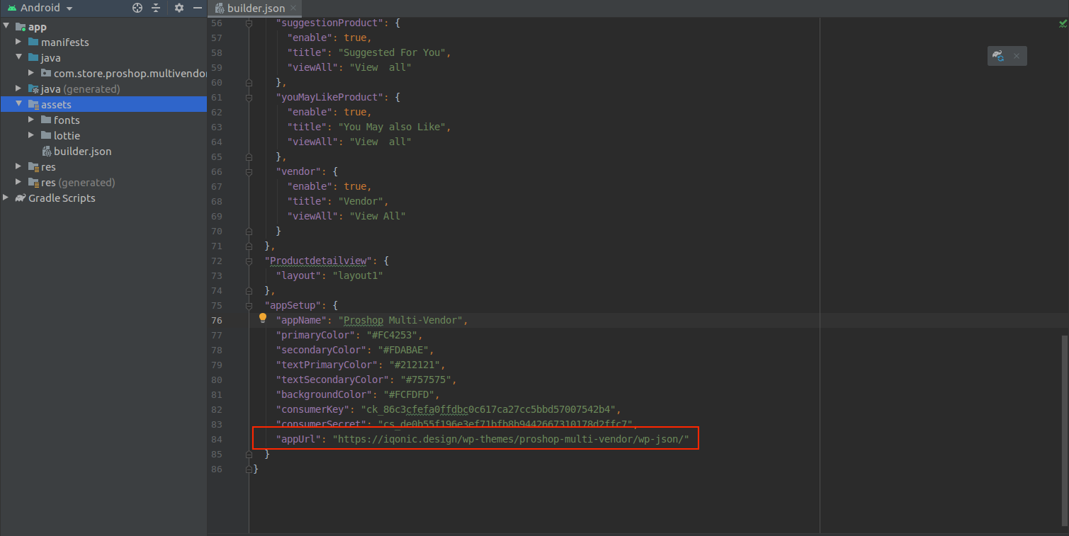Click the collapse all icon in project panel
1069x536 pixels.
(x=157, y=8)
